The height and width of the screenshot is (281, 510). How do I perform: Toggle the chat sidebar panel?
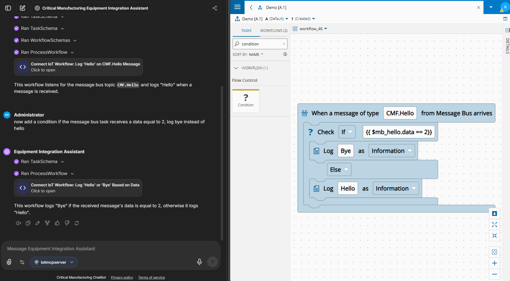pos(8,8)
